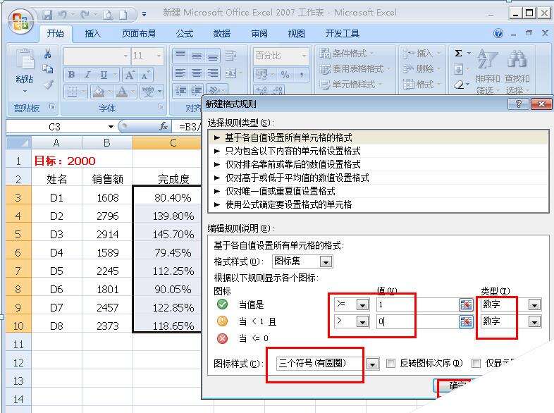Image resolution: width=554 pixels, height=413 pixels.
Task: Toggle the show icon only checkbox
Action: pyautogui.click(x=476, y=364)
